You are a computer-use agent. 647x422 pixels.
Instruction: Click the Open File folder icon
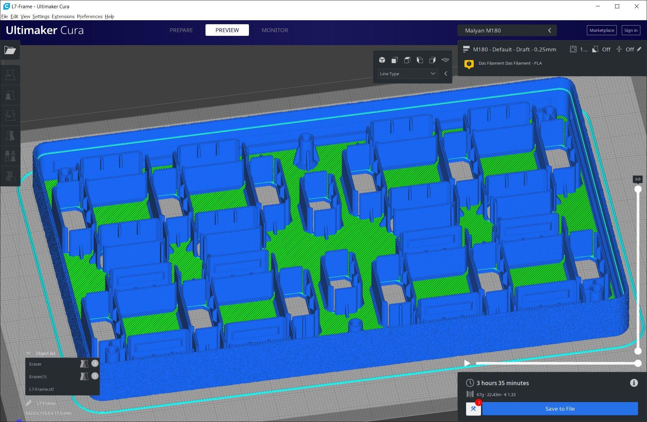10,50
